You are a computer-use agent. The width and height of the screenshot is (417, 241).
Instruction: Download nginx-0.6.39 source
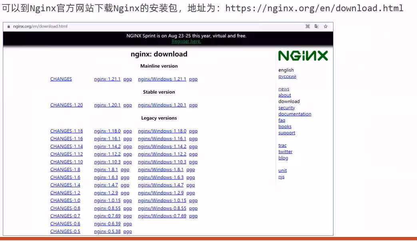point(107,224)
